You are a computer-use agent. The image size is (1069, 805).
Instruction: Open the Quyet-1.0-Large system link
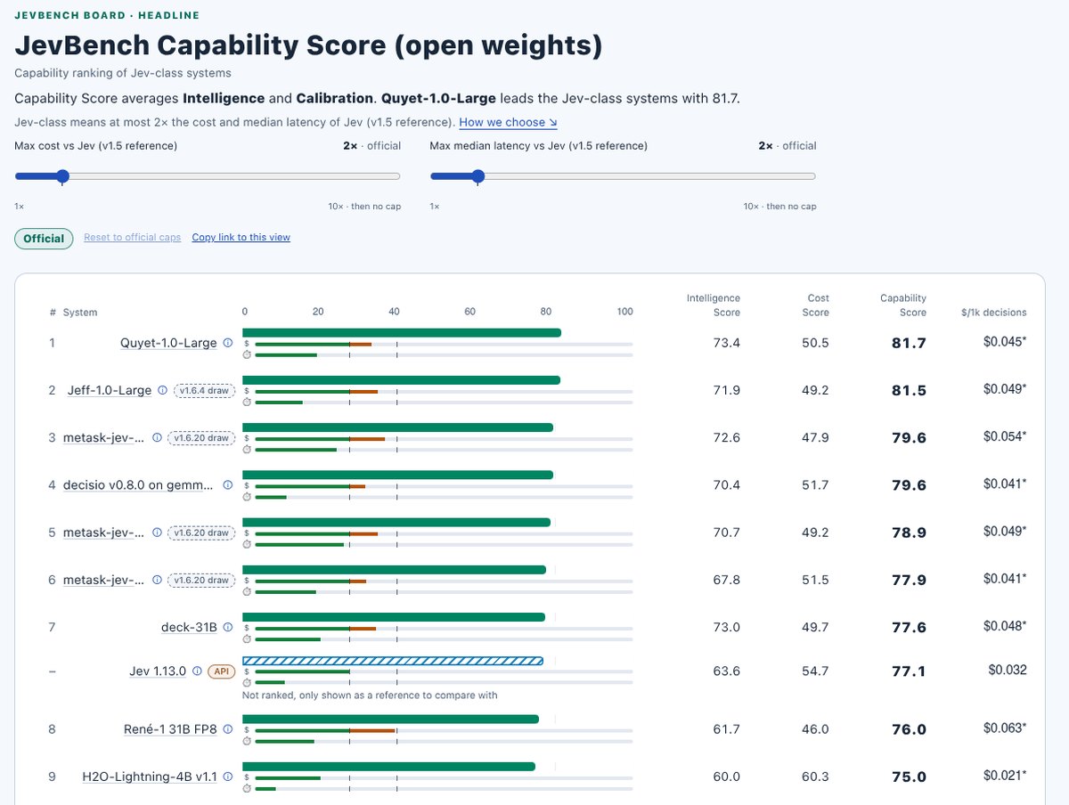click(x=168, y=343)
